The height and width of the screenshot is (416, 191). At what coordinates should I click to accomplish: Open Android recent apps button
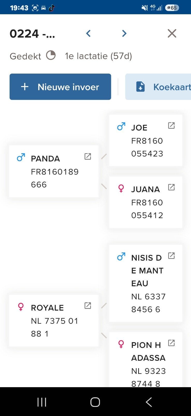point(42,402)
